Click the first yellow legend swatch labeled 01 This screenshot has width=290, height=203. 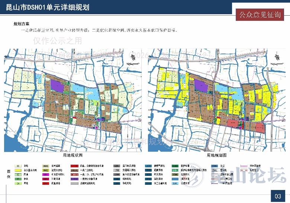[18, 165]
